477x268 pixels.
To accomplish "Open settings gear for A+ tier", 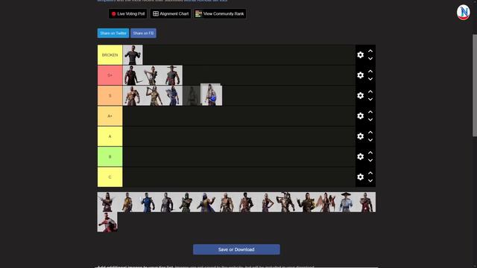I will pyautogui.click(x=360, y=116).
